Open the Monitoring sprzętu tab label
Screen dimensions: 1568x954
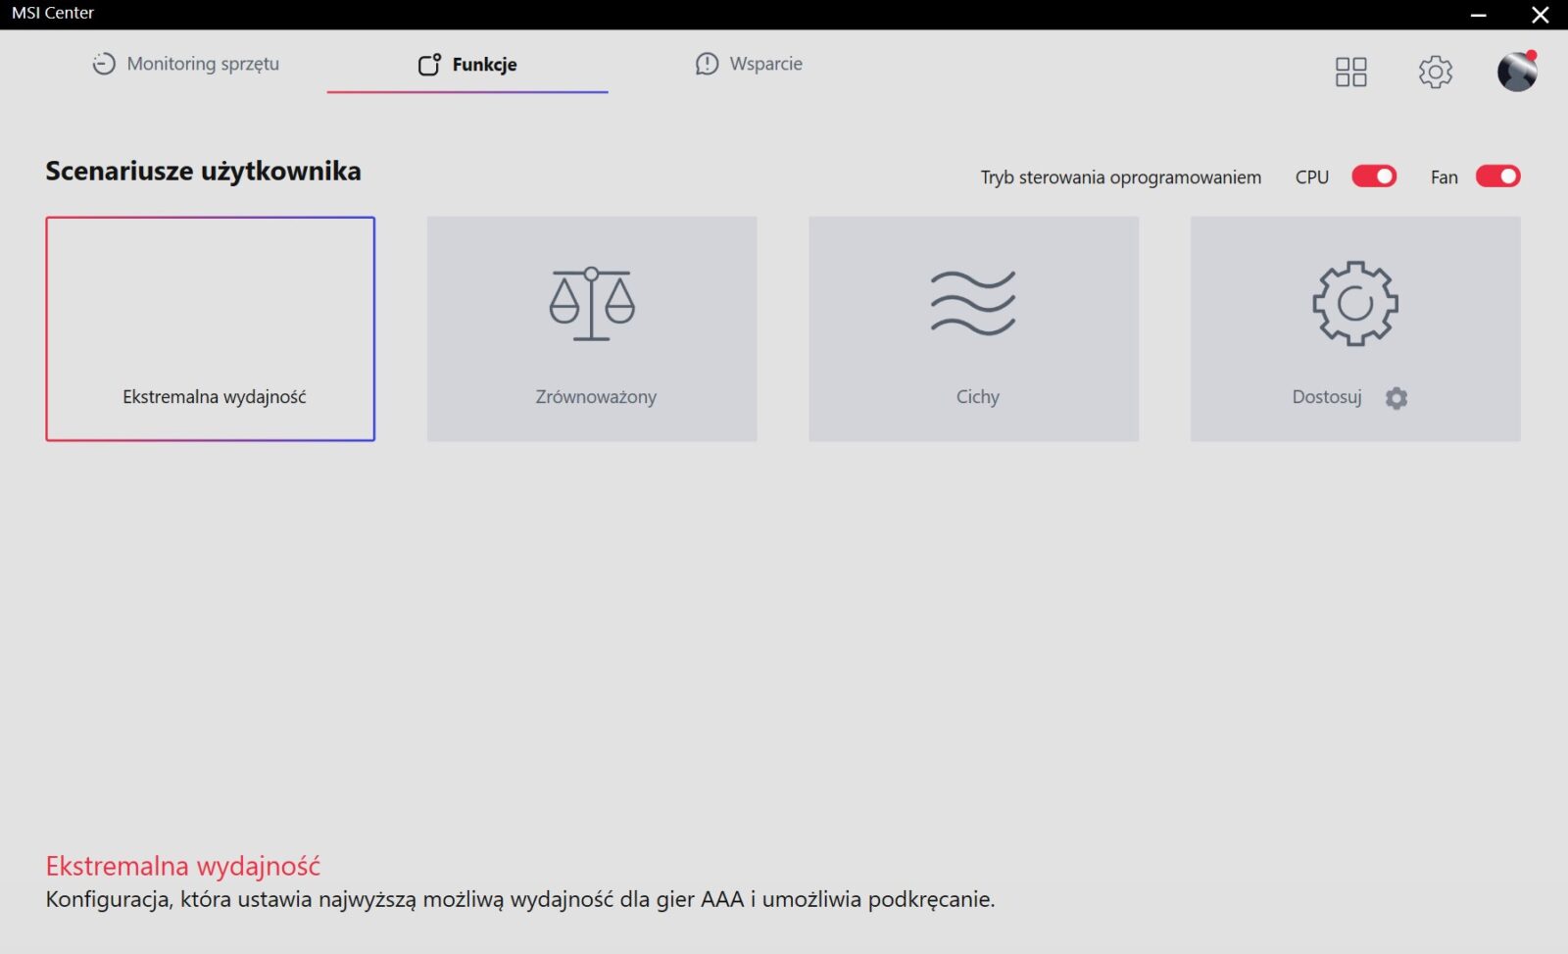pos(203,64)
